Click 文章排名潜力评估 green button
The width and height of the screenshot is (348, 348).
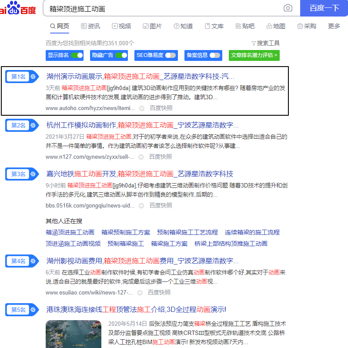[x=254, y=55]
